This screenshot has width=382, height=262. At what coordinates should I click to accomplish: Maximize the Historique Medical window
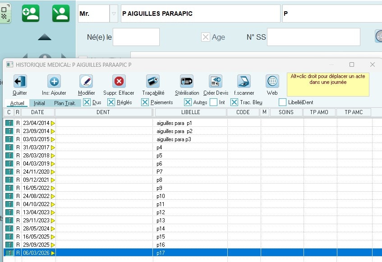(352, 64)
